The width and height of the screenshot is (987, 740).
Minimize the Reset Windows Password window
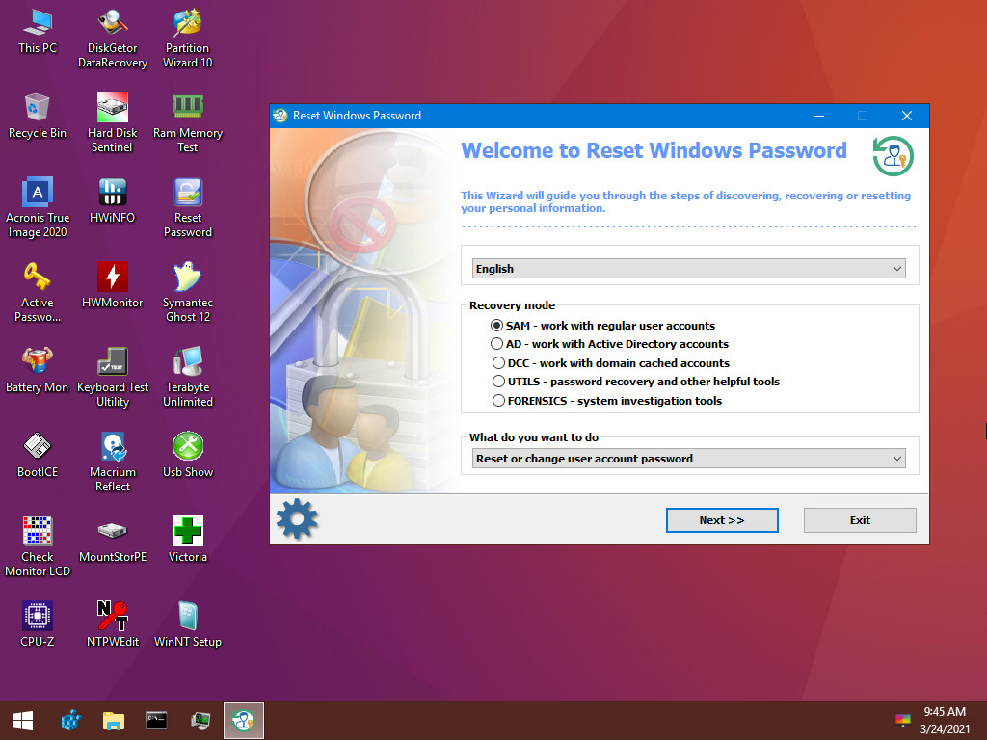(x=819, y=116)
